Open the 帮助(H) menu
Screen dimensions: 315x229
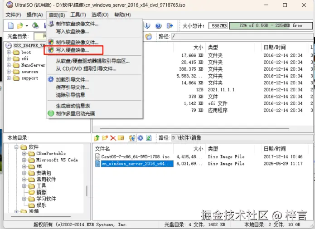[122, 15]
